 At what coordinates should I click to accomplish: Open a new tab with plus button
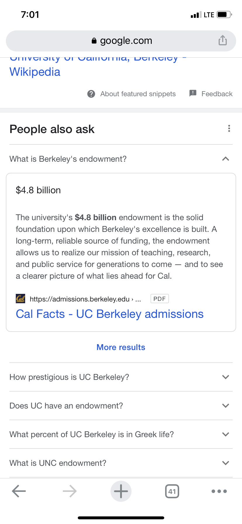coord(121,491)
